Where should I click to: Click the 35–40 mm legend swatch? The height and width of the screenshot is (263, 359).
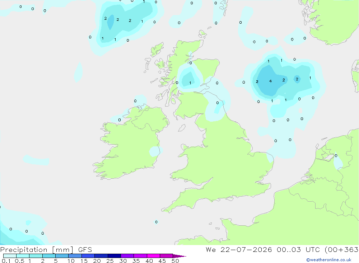140,256
